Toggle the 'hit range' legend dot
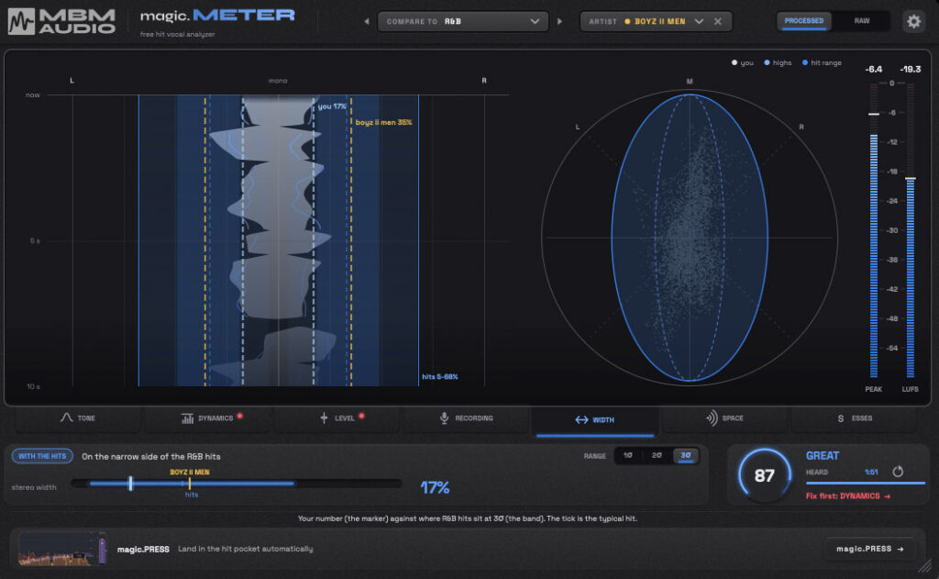 click(805, 62)
